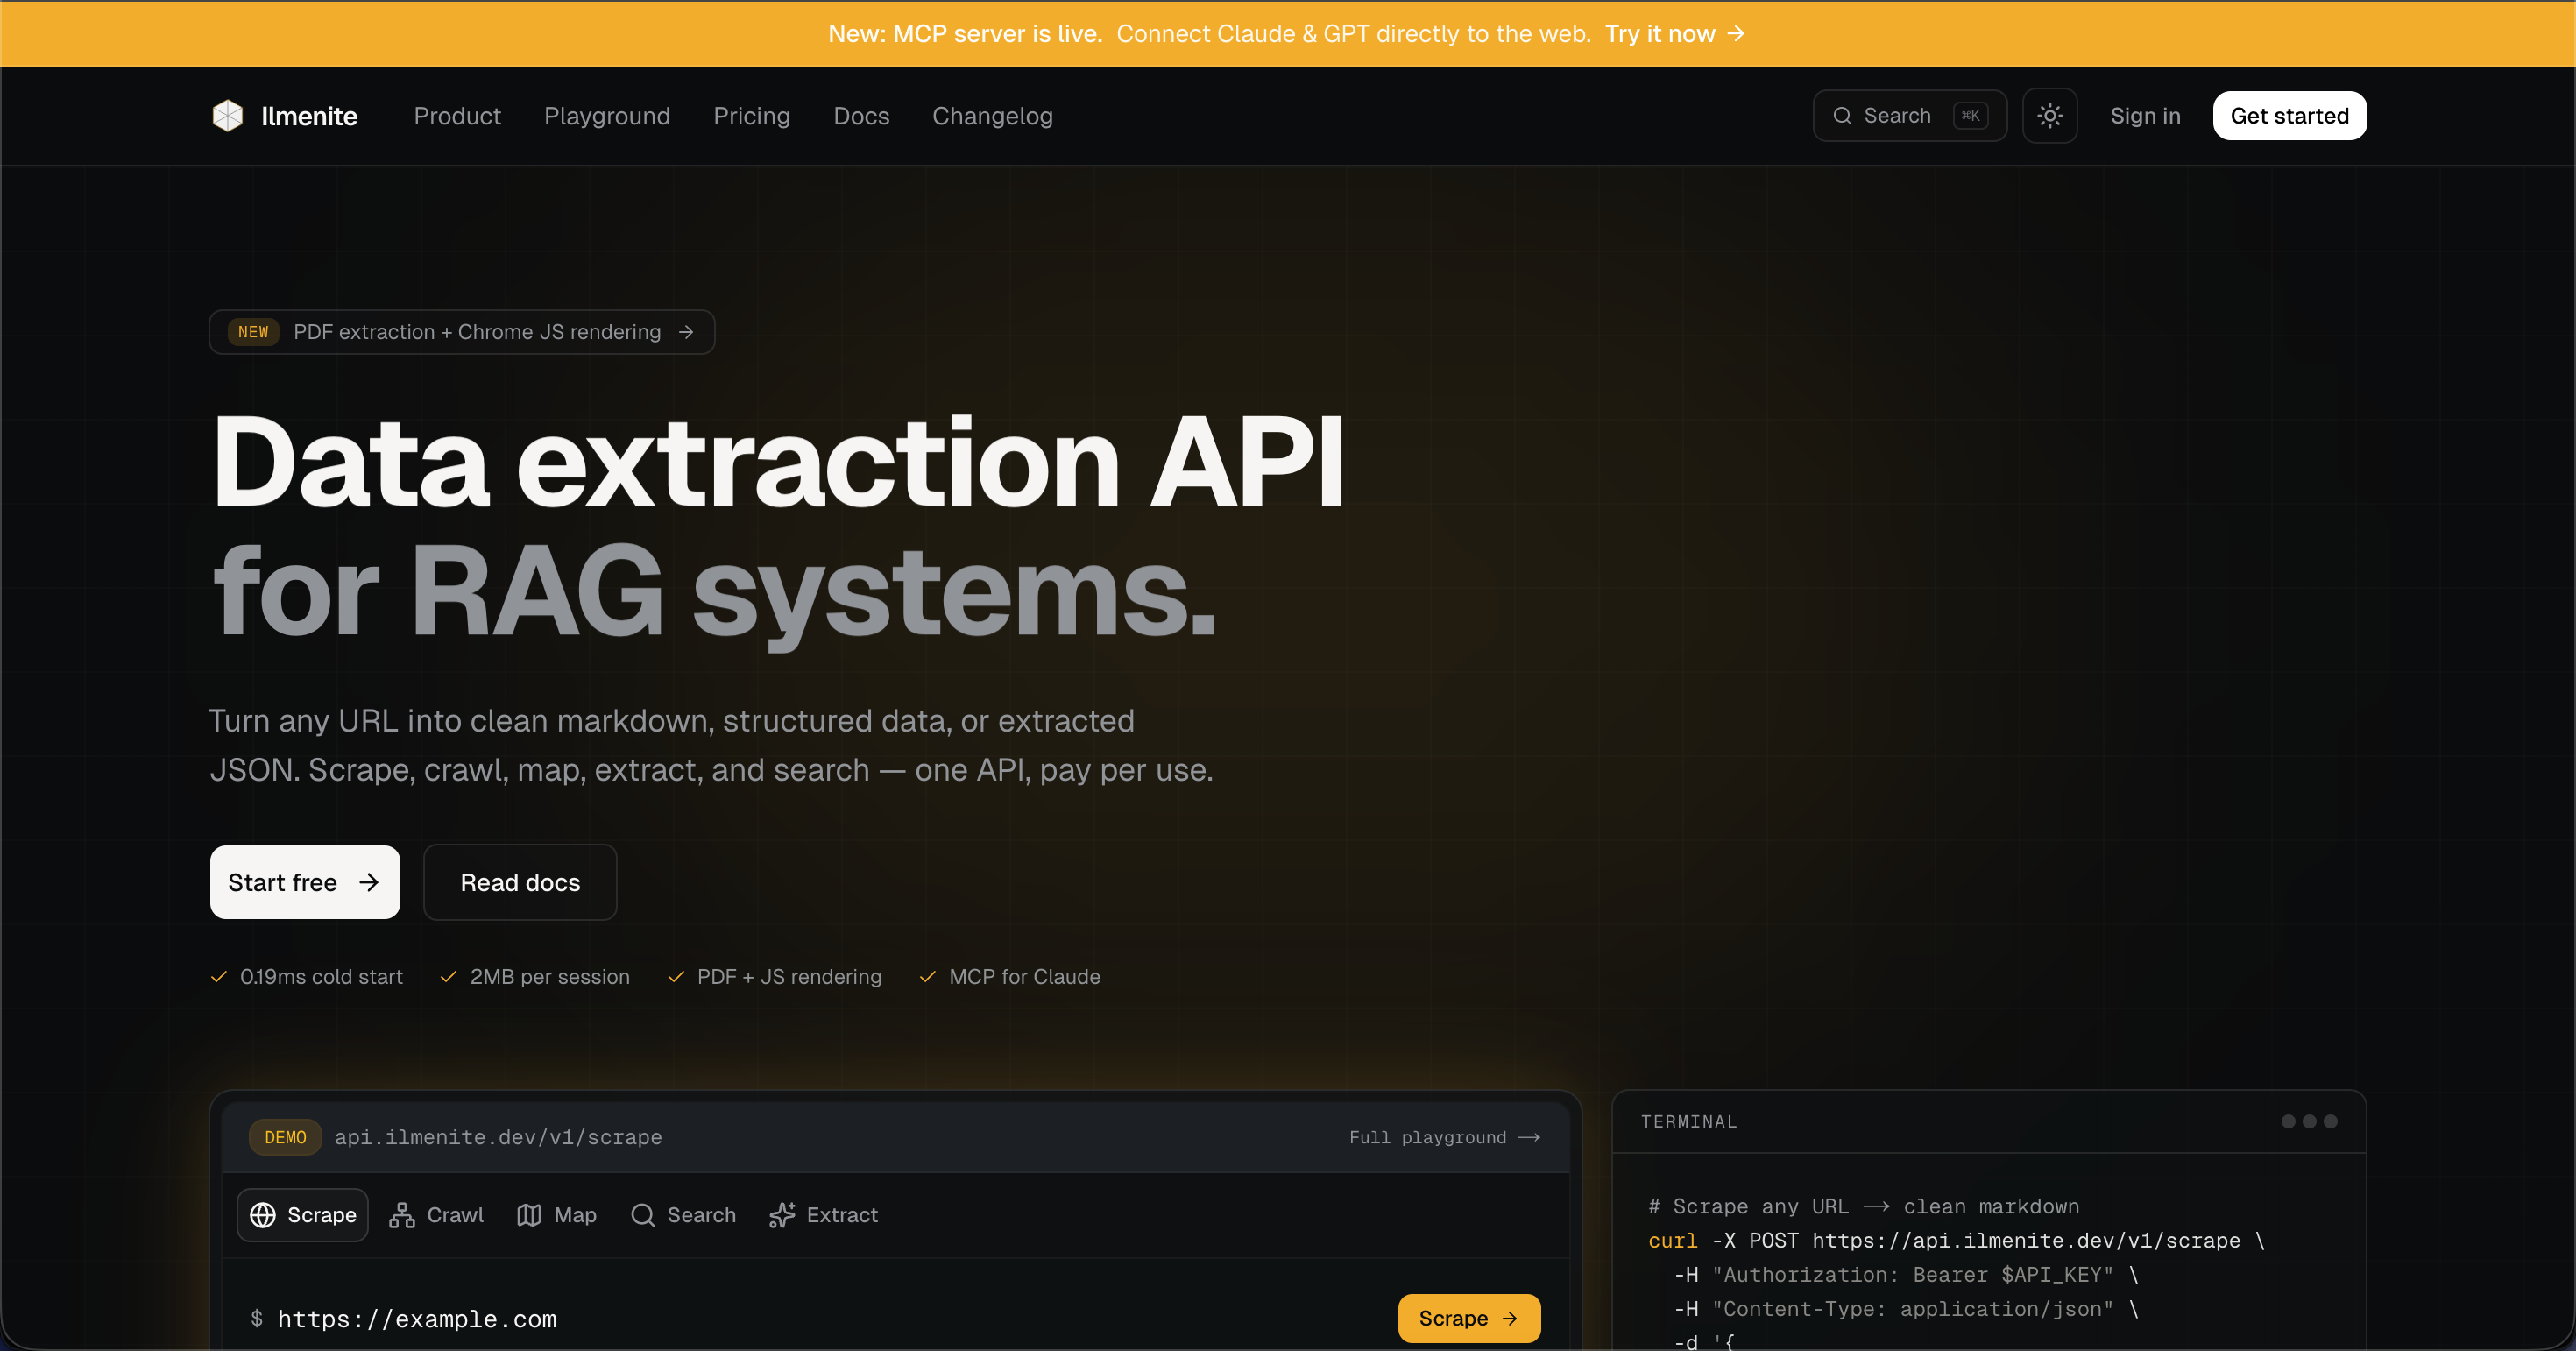The image size is (2576, 1351).
Task: Click the Map folded-map icon
Action: 529,1214
